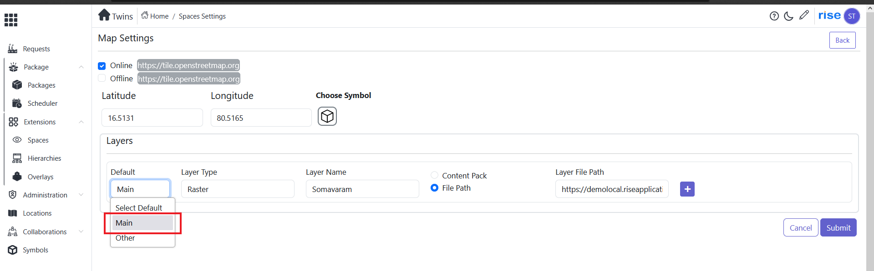874x271 pixels.
Task: Expand the Collaborations menu chevron
Action: [x=81, y=232]
